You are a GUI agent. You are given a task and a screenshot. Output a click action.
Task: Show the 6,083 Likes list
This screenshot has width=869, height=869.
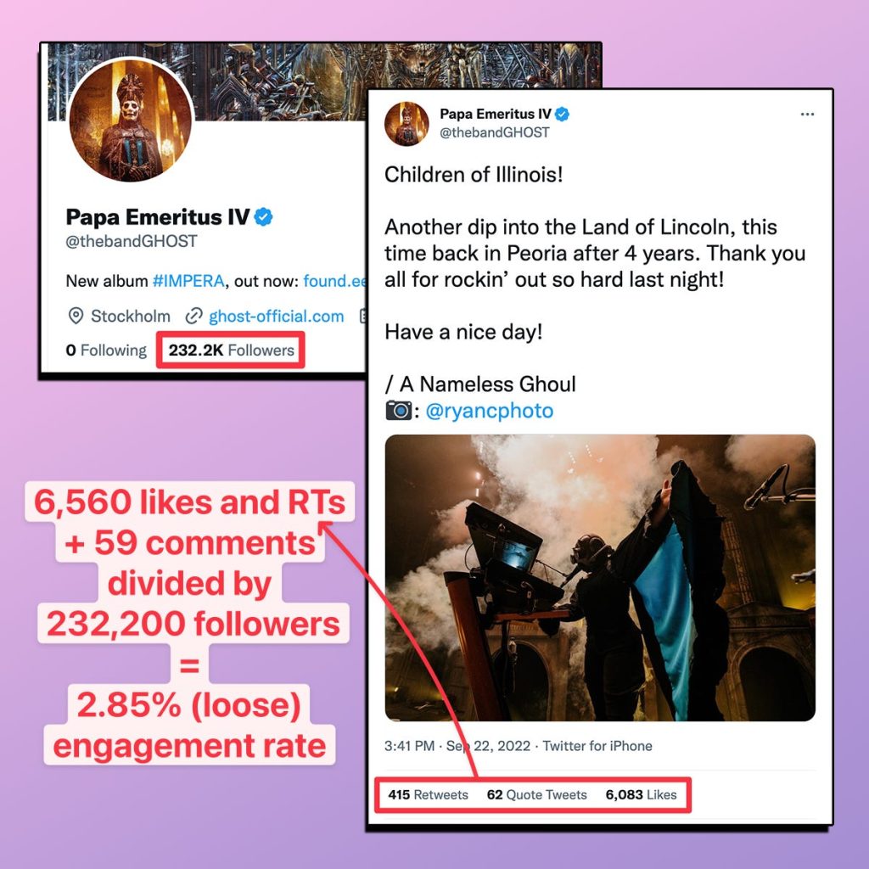641,794
